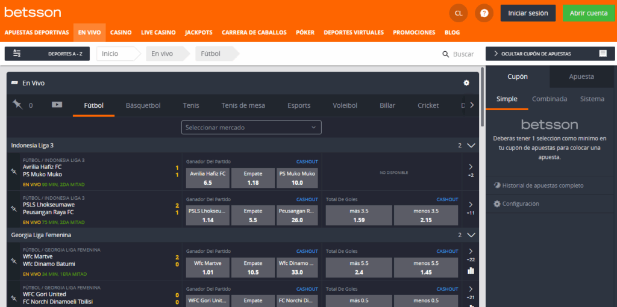Open the help question mark icon
The image size is (617, 307).
484,13
